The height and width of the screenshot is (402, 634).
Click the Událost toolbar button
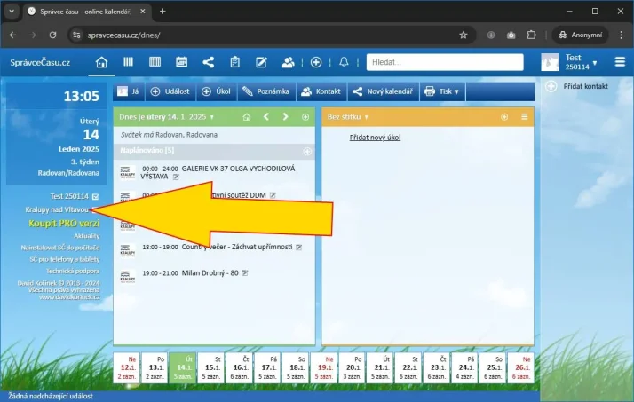[x=169, y=91]
